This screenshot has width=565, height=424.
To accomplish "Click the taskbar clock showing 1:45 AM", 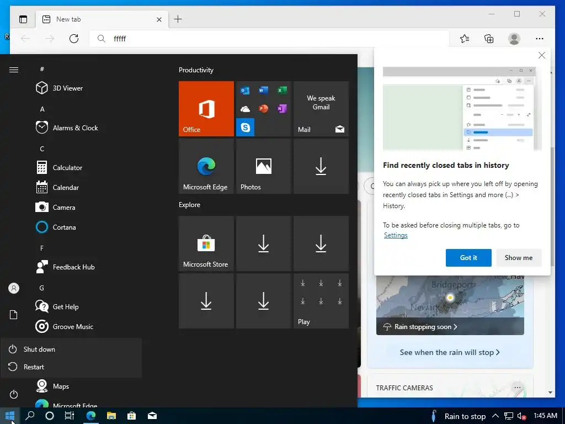I will click(545, 416).
